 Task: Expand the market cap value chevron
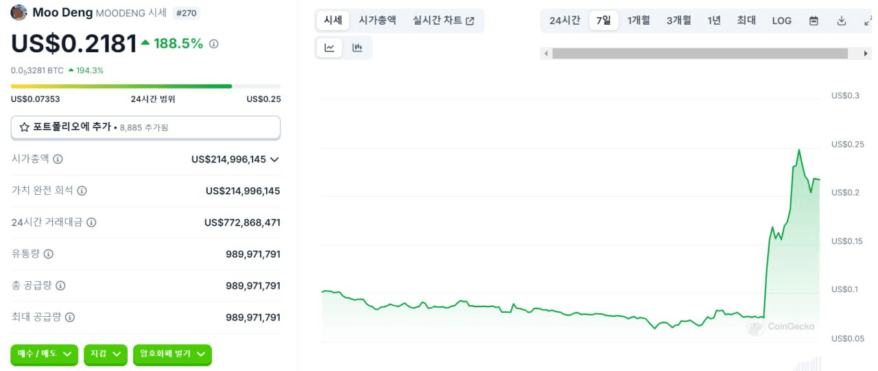click(x=274, y=159)
